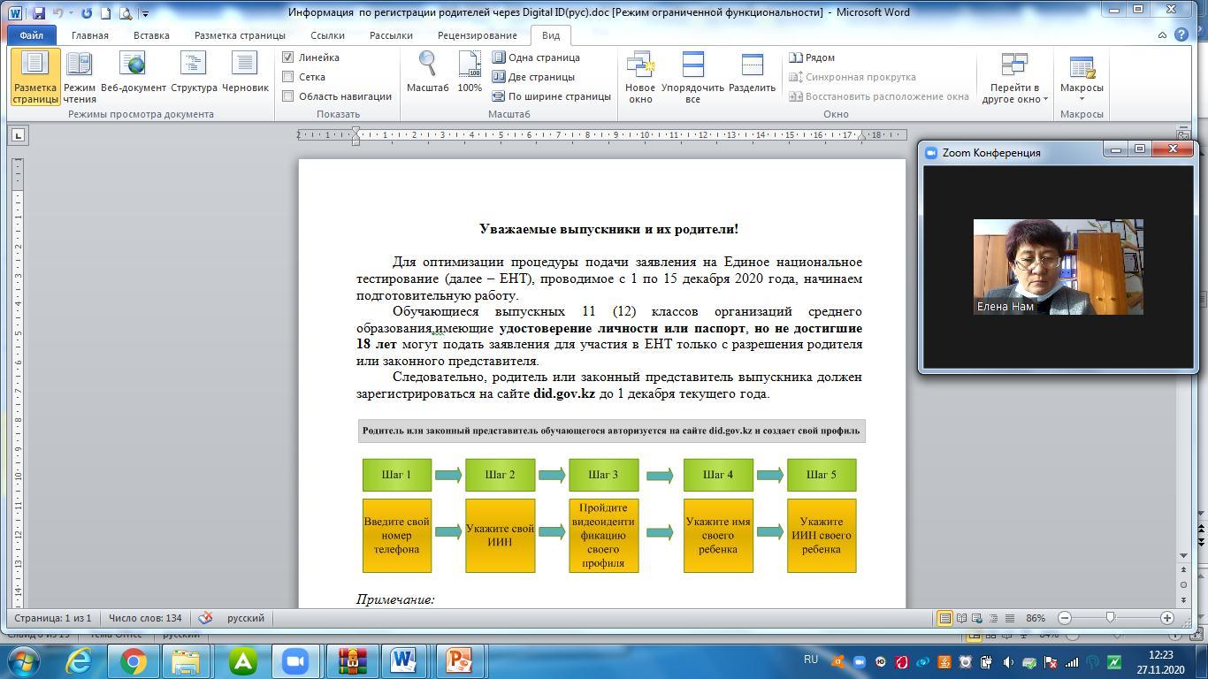This screenshot has width=1208, height=679.
Task: Open the Рецензирование ribbon tab
Action: [477, 35]
